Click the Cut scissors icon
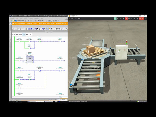156x117 pixels. (x=29, y=20)
